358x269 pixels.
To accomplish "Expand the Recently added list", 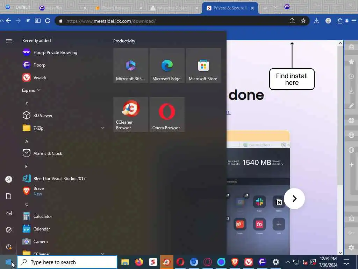I will click(31, 90).
